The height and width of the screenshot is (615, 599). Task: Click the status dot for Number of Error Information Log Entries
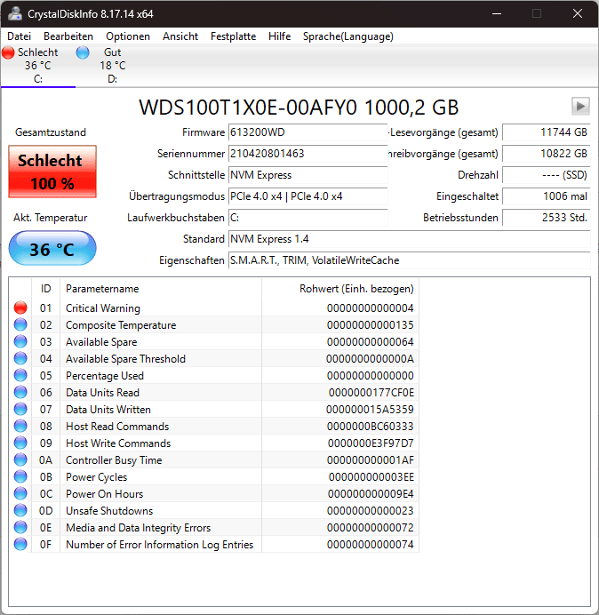point(20,544)
